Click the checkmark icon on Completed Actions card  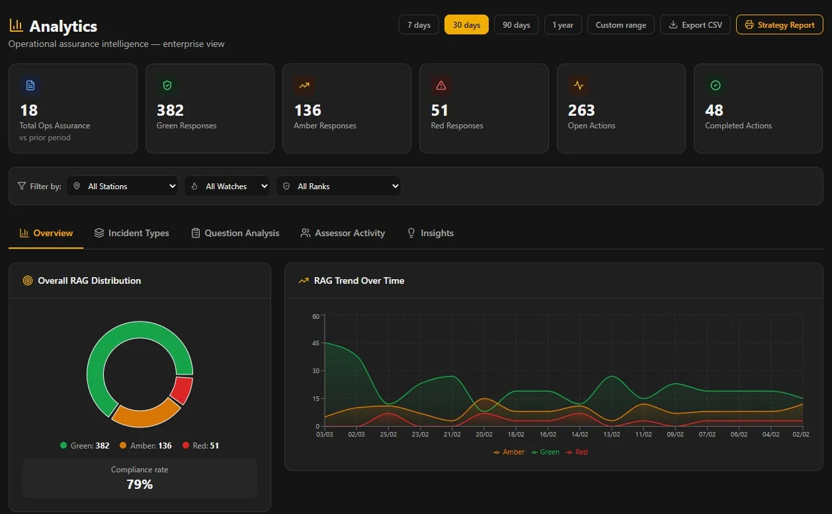click(x=716, y=85)
